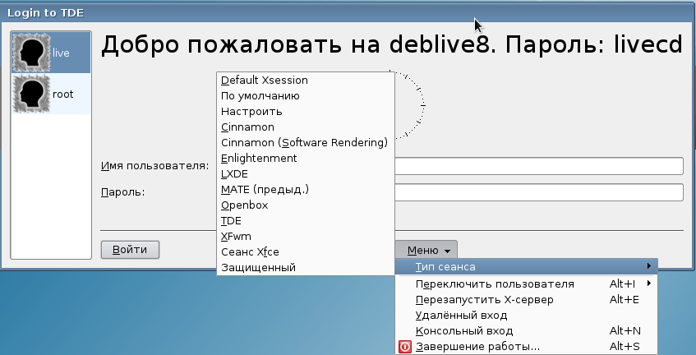Select the LXDE session
Viewport: 696px width, 355px height.
coord(306,174)
